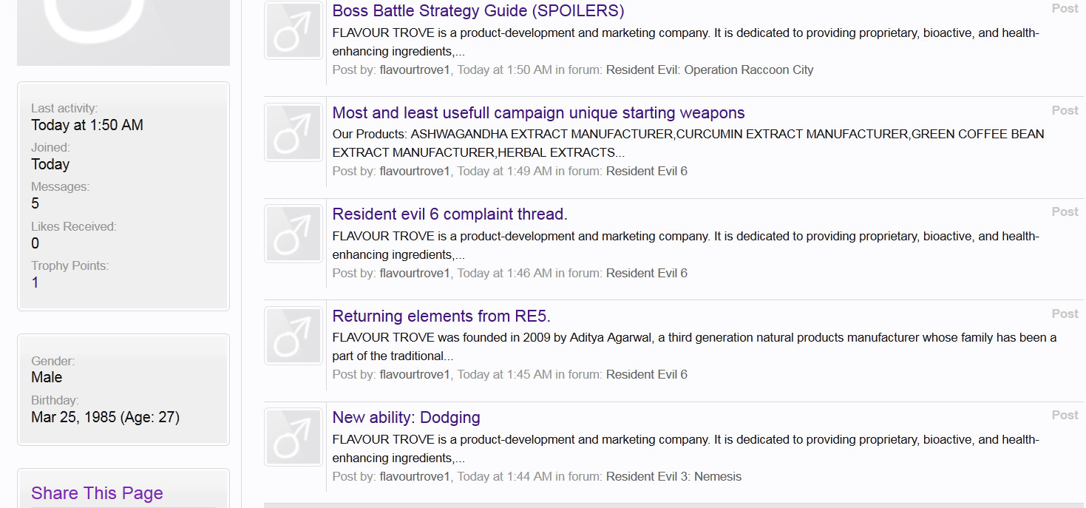Click the snippet under New ability: Dodging
The height and width of the screenshot is (508, 1086).
pyautogui.click(x=686, y=449)
